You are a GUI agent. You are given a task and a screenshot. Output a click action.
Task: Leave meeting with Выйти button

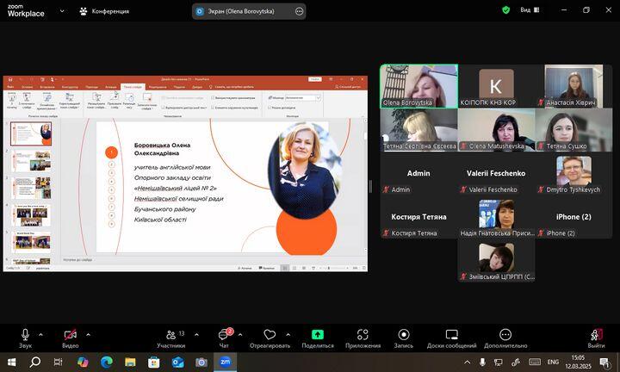[596, 338]
